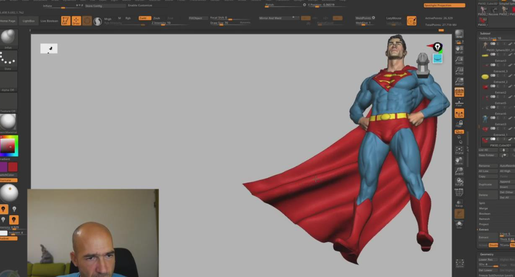Click the Actual size icon
Image resolution: width=515 pixels, height=277 pixels.
(x=459, y=70)
